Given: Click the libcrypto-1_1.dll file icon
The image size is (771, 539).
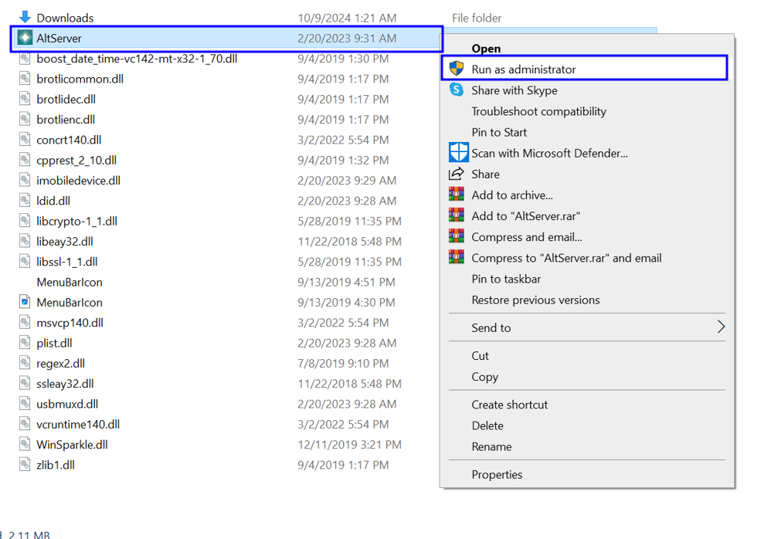Looking at the screenshot, I should 25,221.
